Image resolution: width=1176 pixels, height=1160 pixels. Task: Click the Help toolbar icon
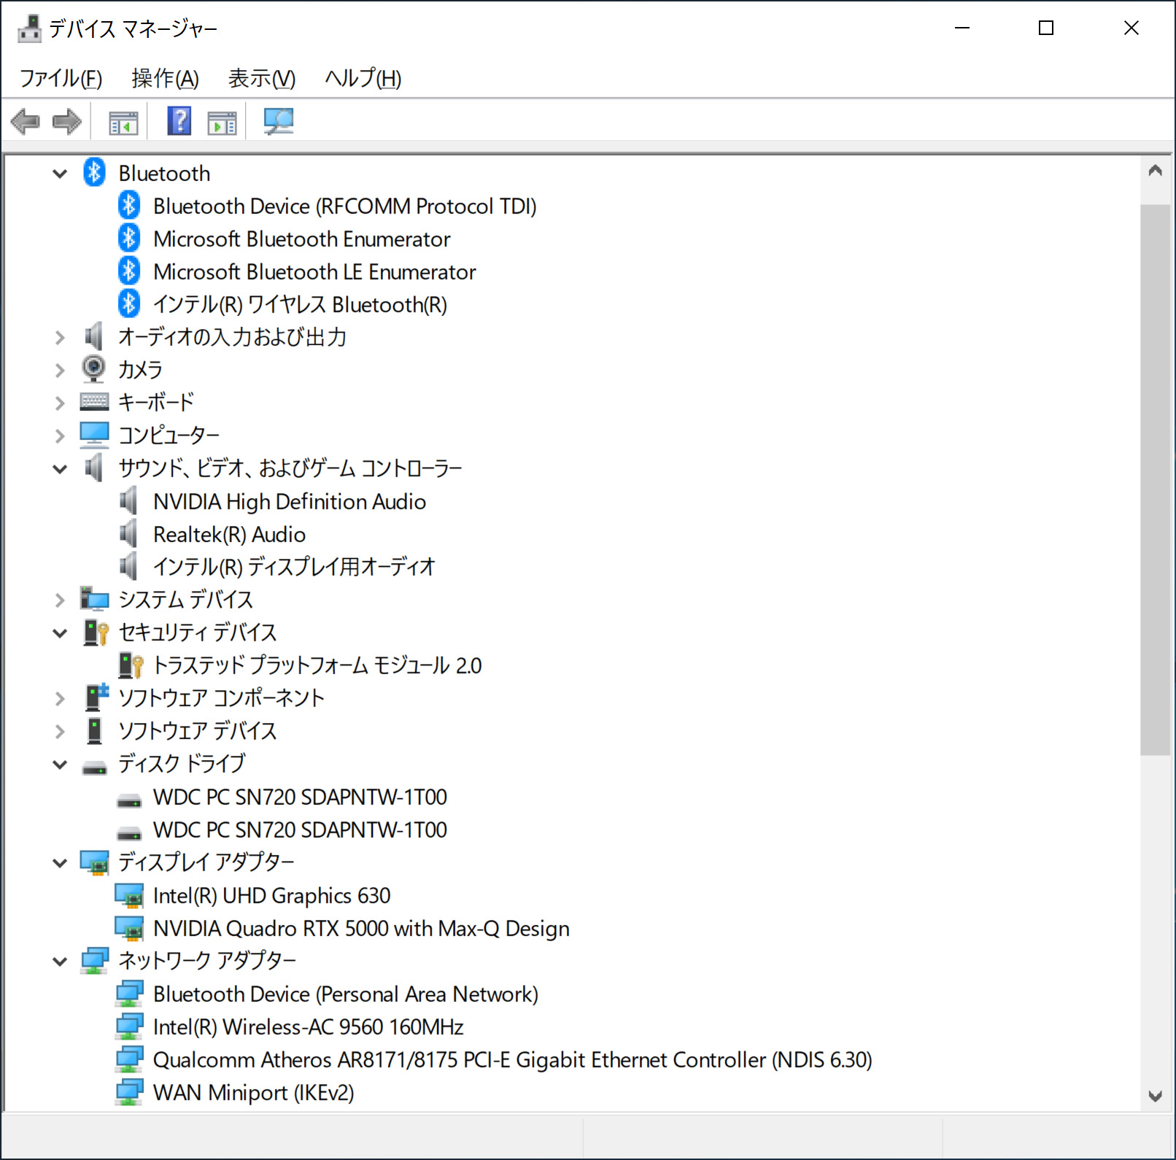tap(177, 121)
